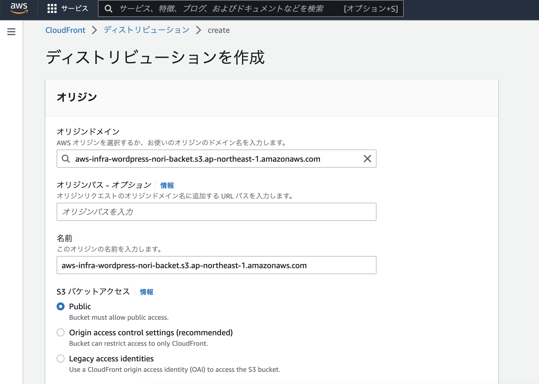Open the 情報 link next to S3 バケットアクセス
539x384 pixels.
[146, 292]
